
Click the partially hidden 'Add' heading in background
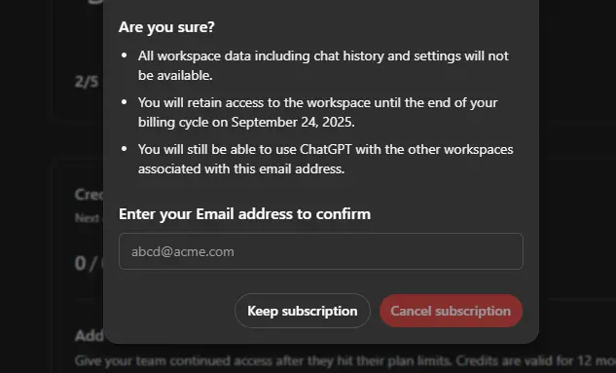tap(90, 336)
